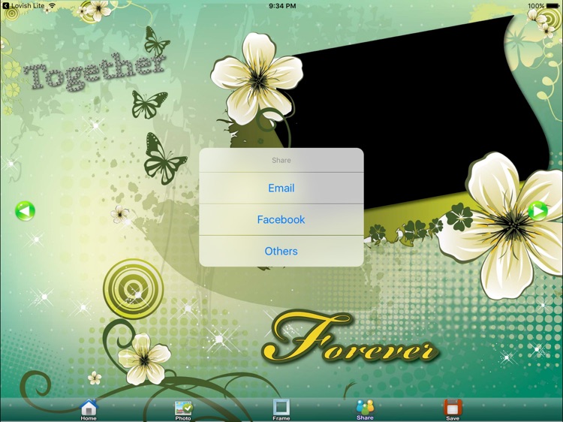Tap the black photo placeholder area
Image resolution: width=563 pixels, height=422 pixels.
[413, 115]
